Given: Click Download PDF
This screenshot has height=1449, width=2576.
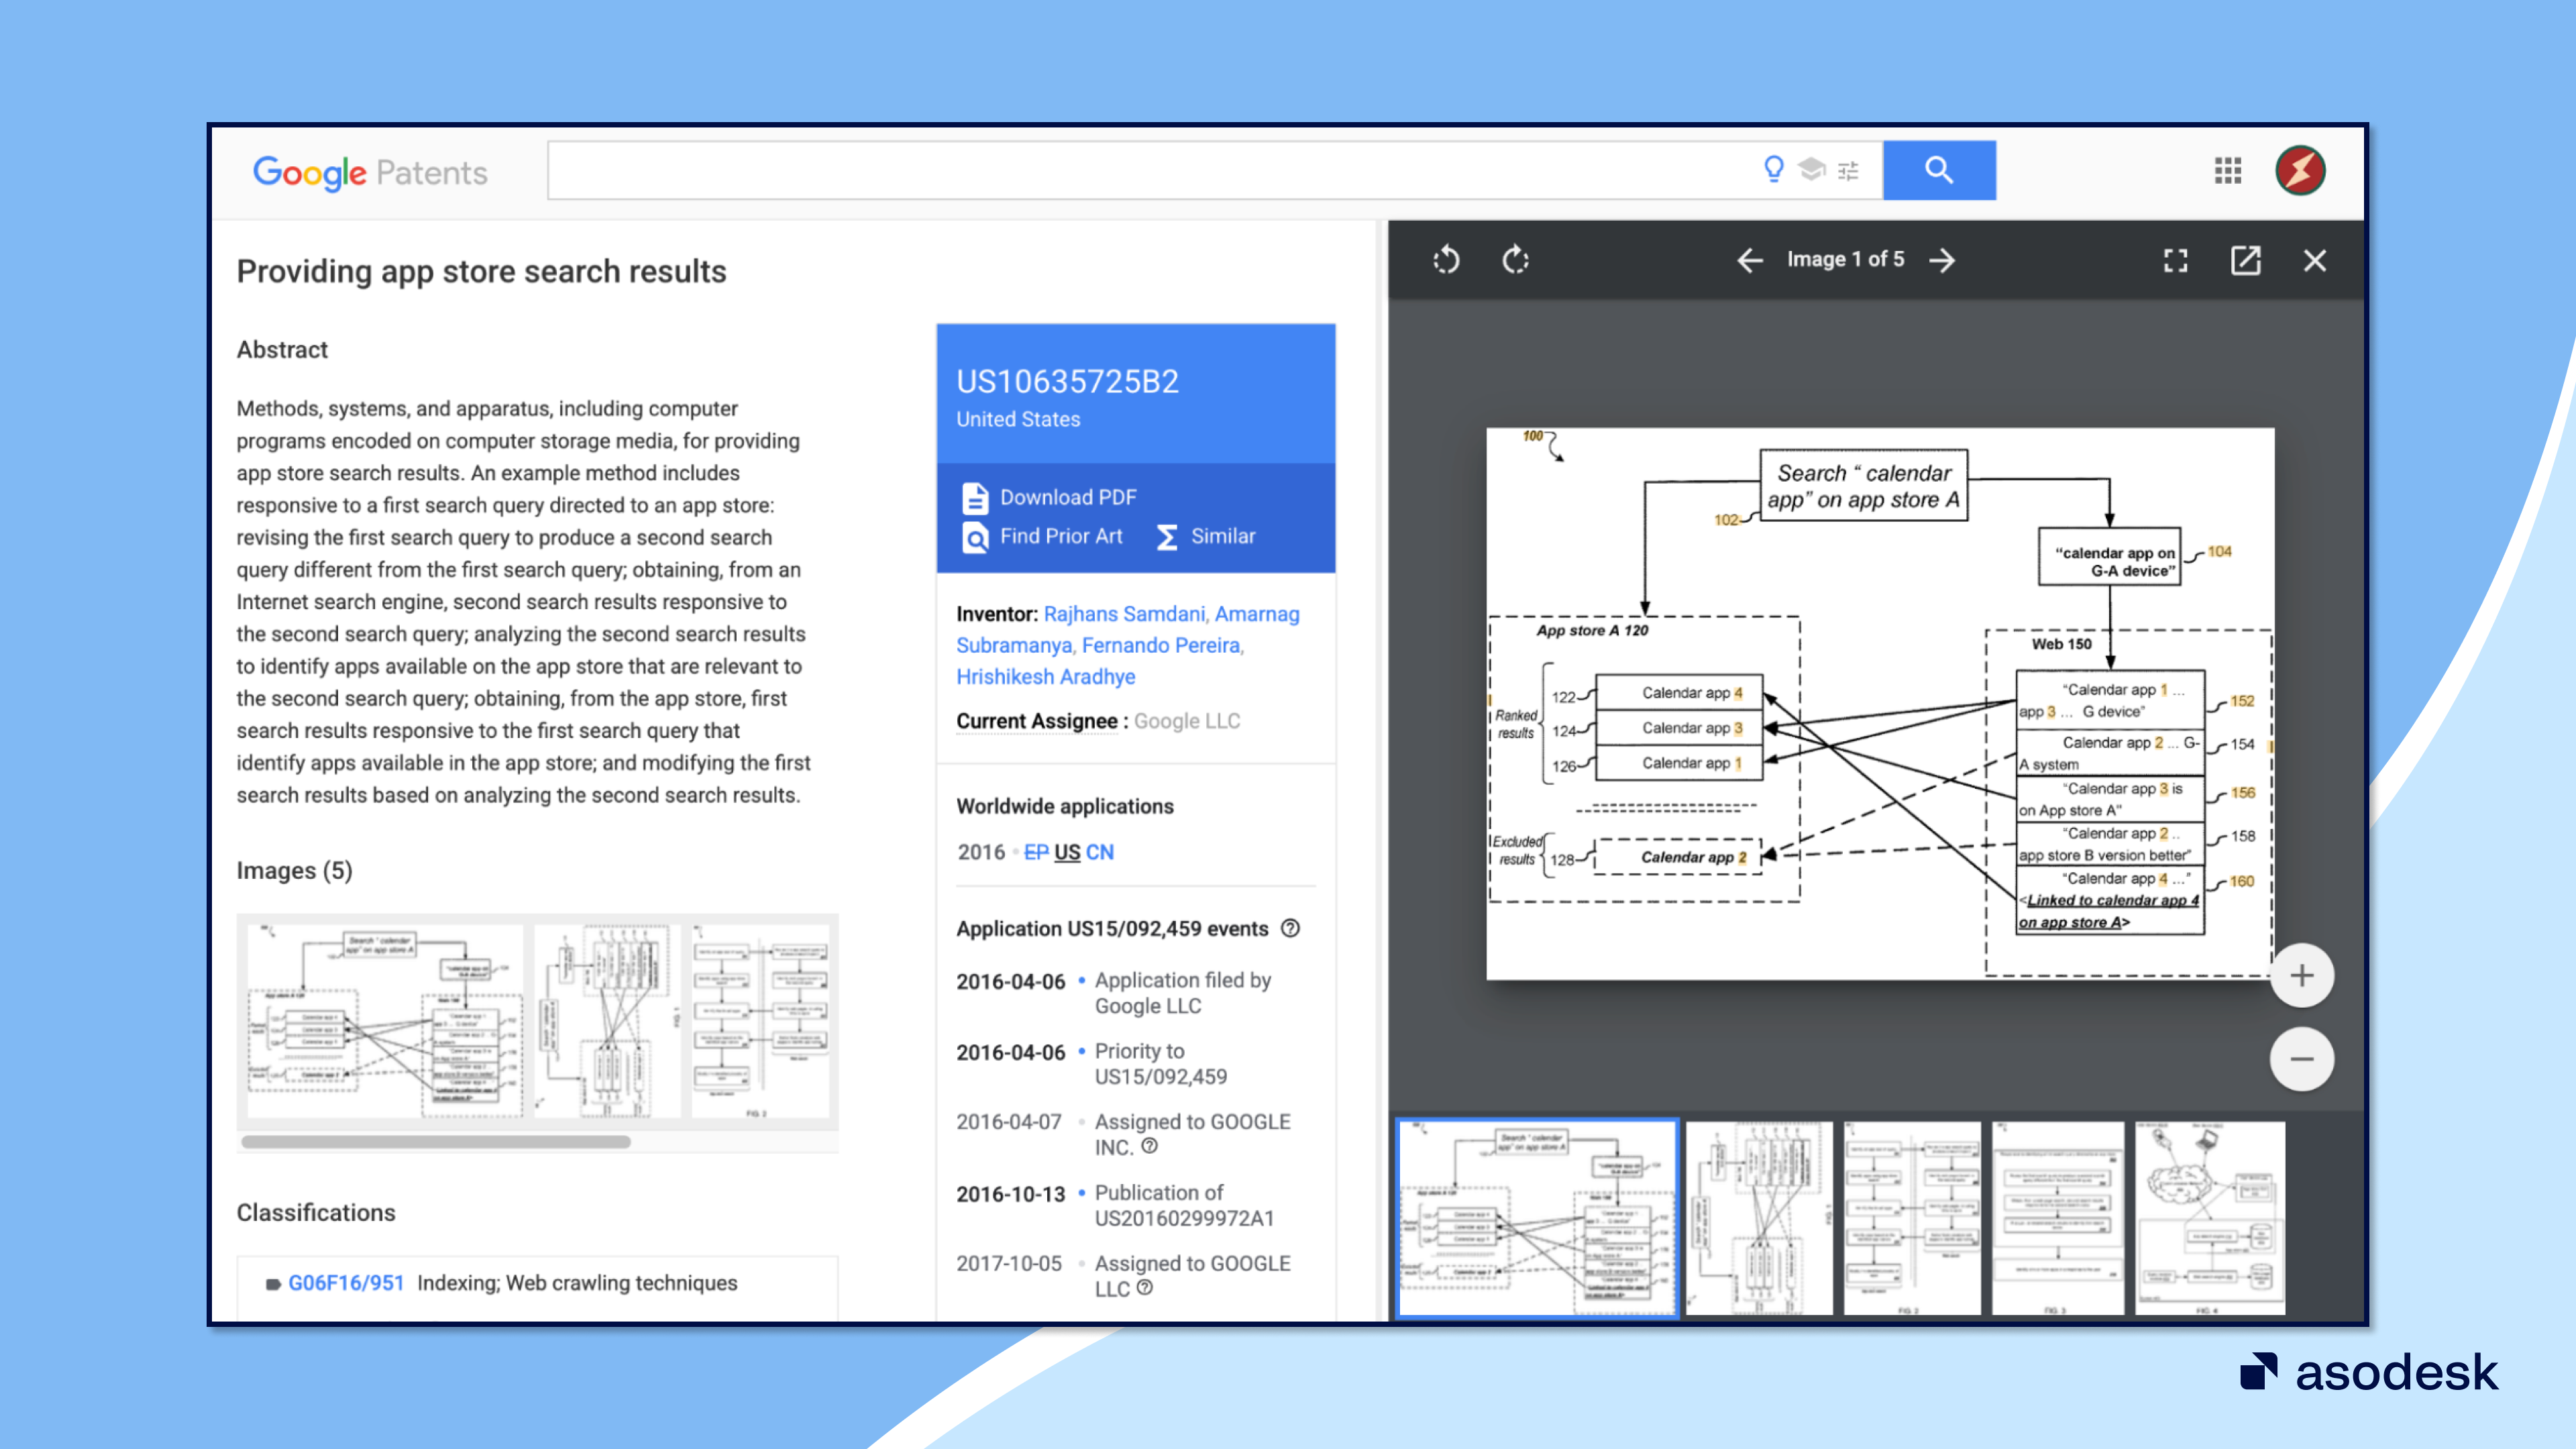Looking at the screenshot, I should [1067, 497].
